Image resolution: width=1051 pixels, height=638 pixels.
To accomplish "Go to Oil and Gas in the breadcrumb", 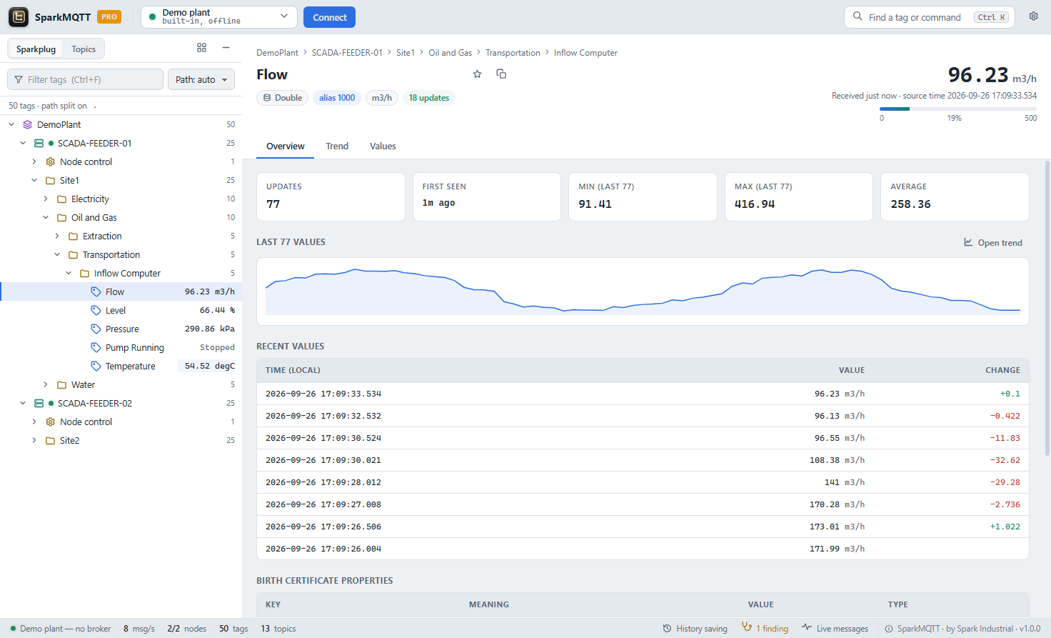I will pyautogui.click(x=450, y=53).
